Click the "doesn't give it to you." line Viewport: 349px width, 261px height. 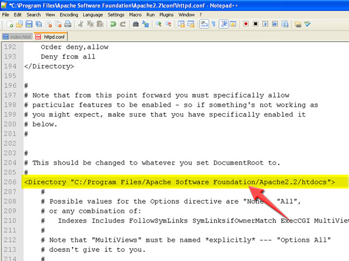point(93,250)
